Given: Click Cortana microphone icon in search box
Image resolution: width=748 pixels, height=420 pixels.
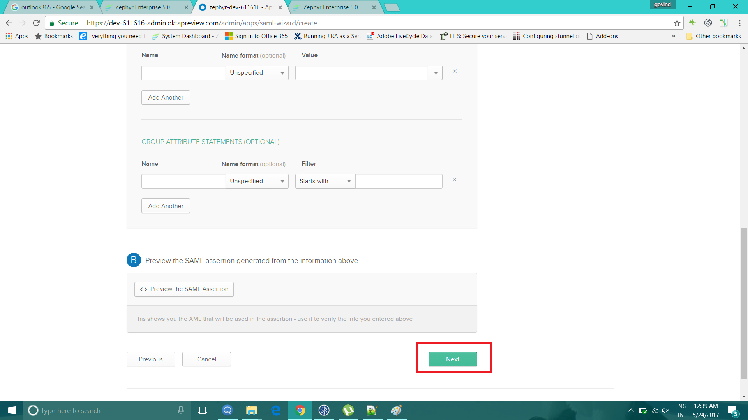Looking at the screenshot, I should click(181, 410).
